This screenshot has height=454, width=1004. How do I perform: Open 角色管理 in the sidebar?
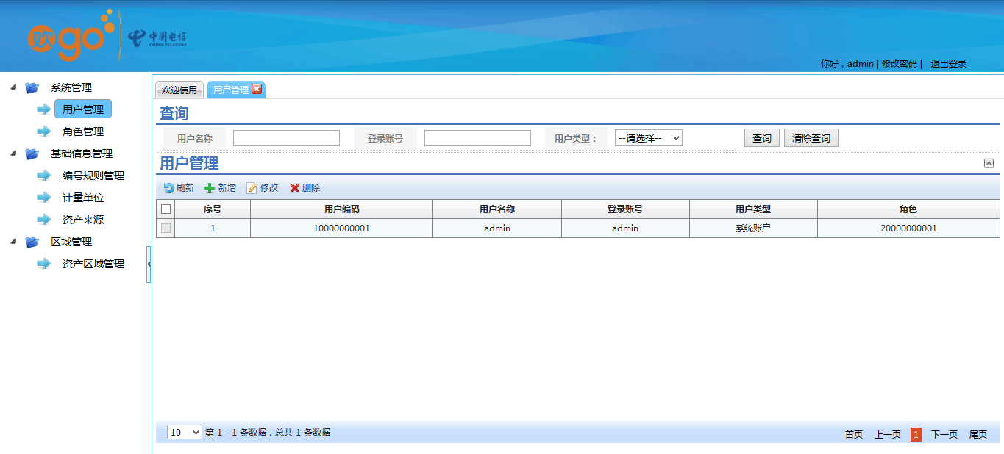point(83,131)
